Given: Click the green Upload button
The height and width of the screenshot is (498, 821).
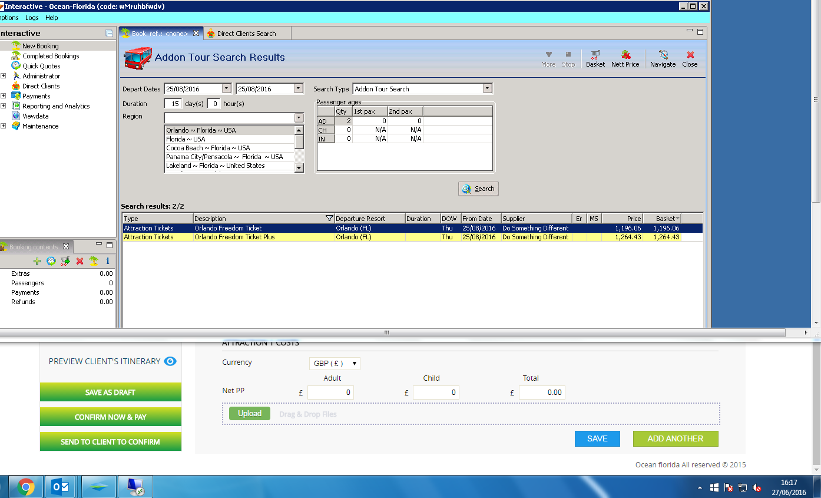Looking at the screenshot, I should pos(250,414).
